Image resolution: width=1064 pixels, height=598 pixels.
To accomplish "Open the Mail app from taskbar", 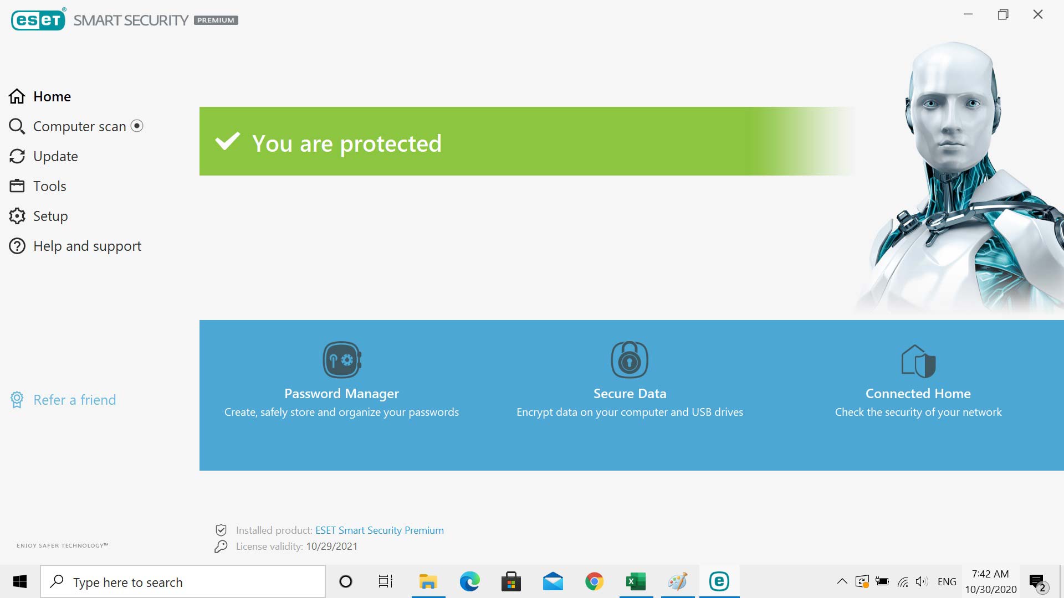I will (x=553, y=581).
